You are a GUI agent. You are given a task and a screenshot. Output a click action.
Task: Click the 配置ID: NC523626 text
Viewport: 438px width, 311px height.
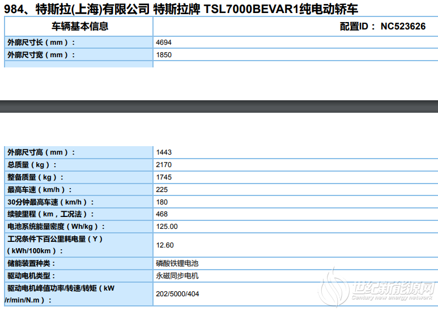click(382, 26)
